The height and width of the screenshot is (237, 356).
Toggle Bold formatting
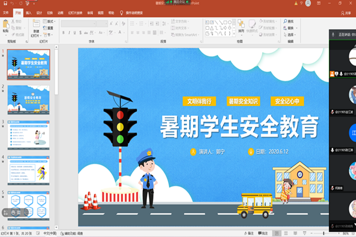[x=63, y=33]
